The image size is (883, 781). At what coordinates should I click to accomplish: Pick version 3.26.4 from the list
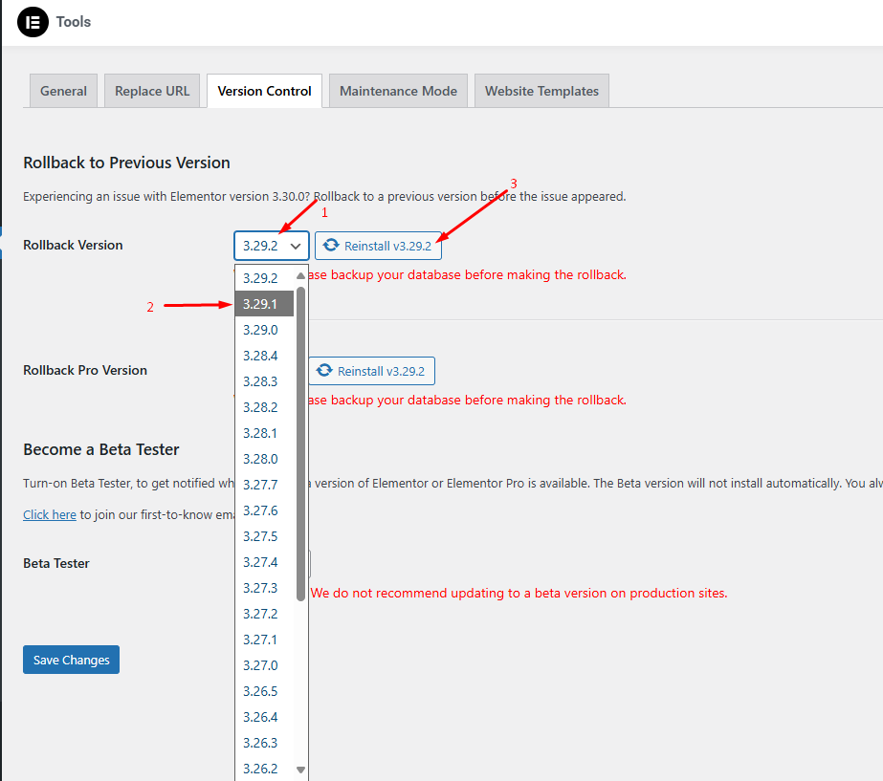click(x=265, y=717)
